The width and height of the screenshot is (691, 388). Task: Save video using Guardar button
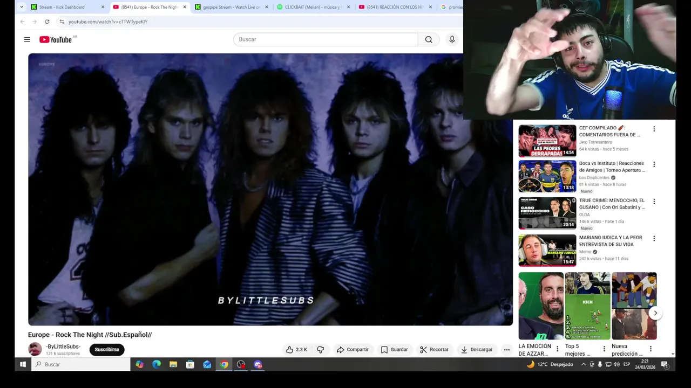pos(394,350)
